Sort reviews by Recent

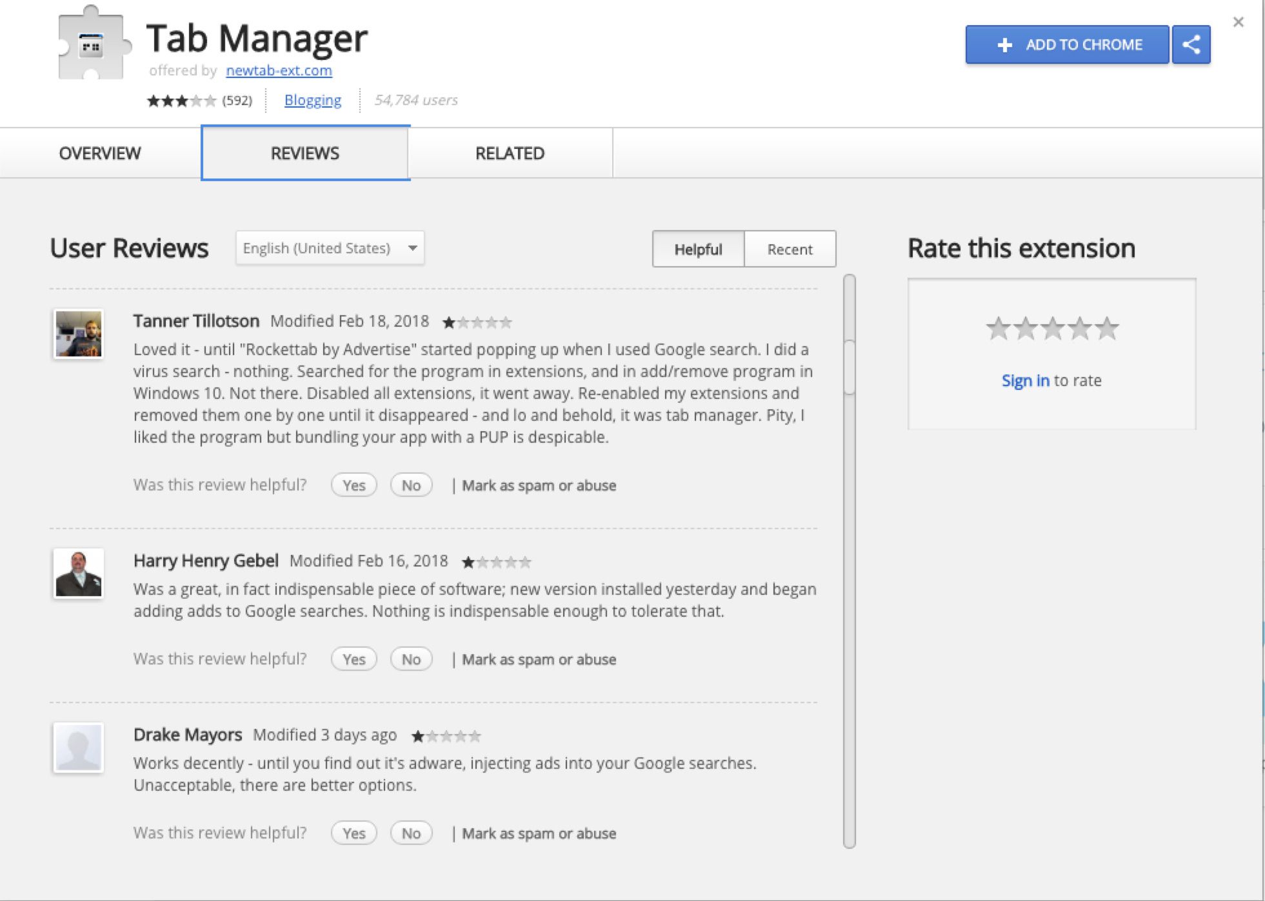pos(790,249)
